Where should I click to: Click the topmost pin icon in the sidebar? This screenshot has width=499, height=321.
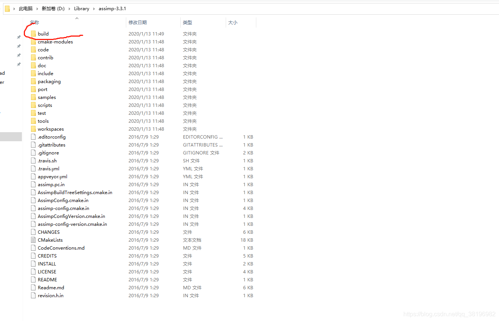coord(18,37)
